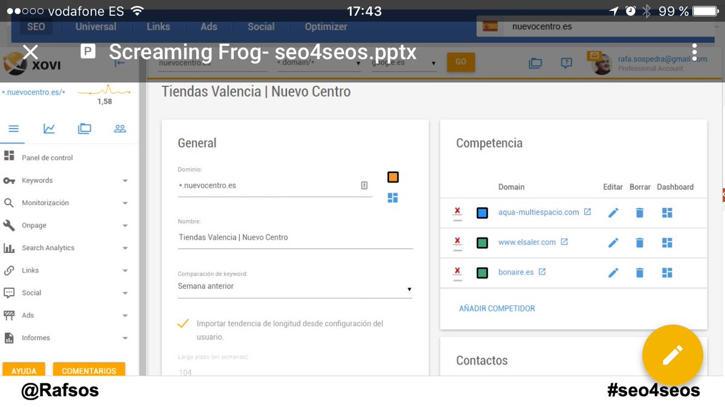
Task: Open the list view icon tab in sidebar
Action: click(13, 128)
